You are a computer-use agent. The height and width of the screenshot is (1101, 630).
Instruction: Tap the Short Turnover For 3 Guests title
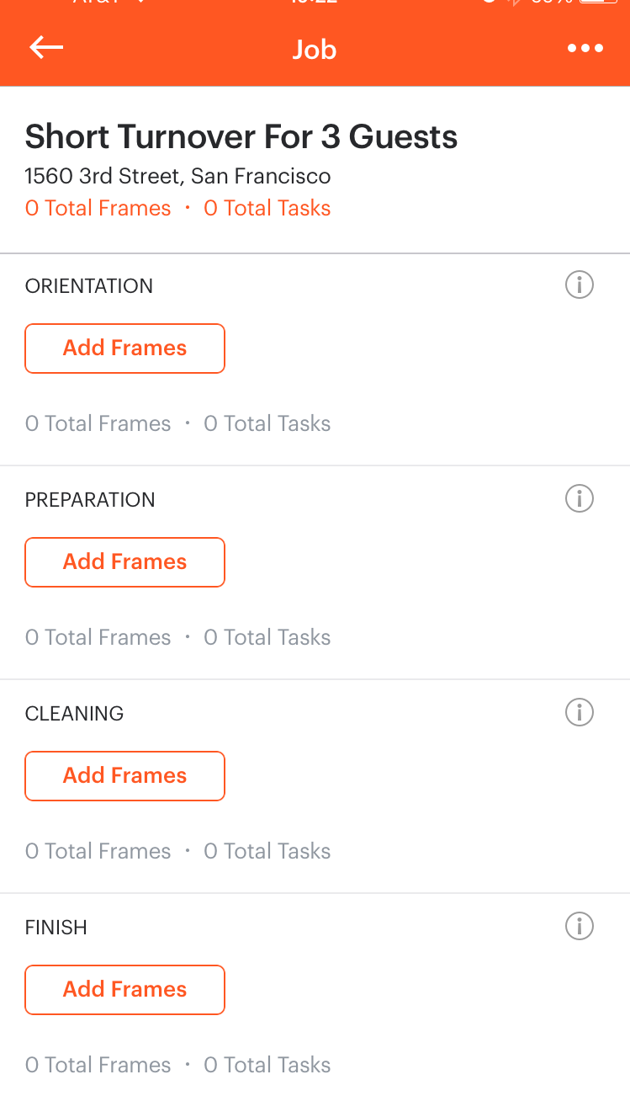(x=241, y=136)
